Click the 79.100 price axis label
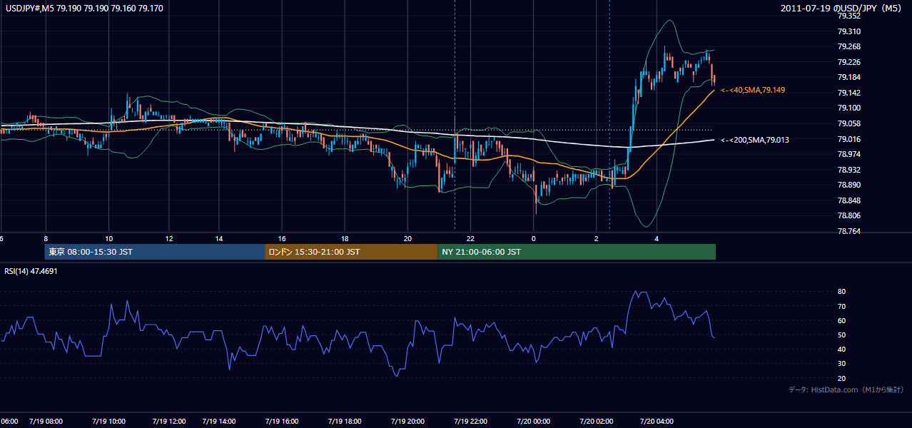 coord(850,108)
